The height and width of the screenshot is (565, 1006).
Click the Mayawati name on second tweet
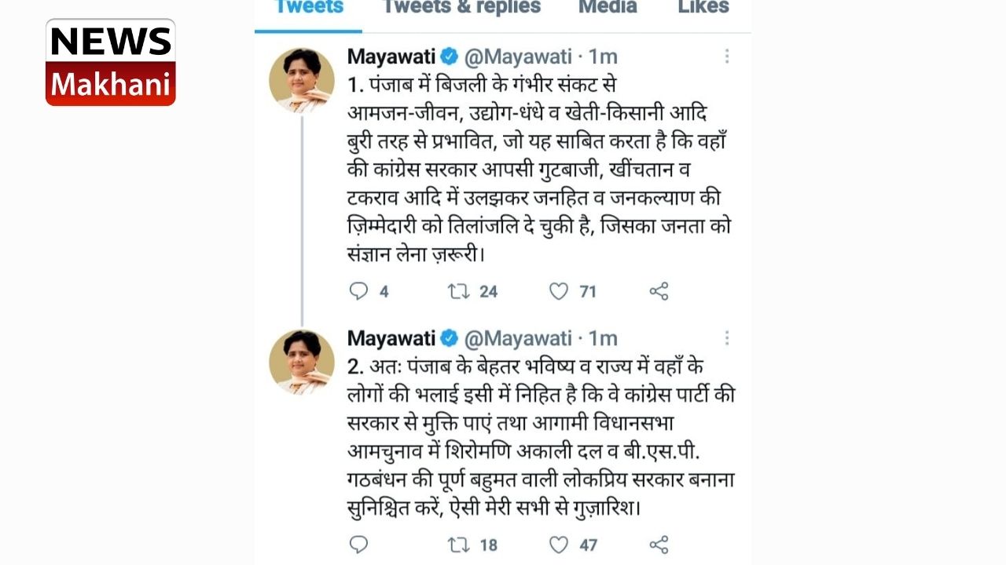(391, 338)
